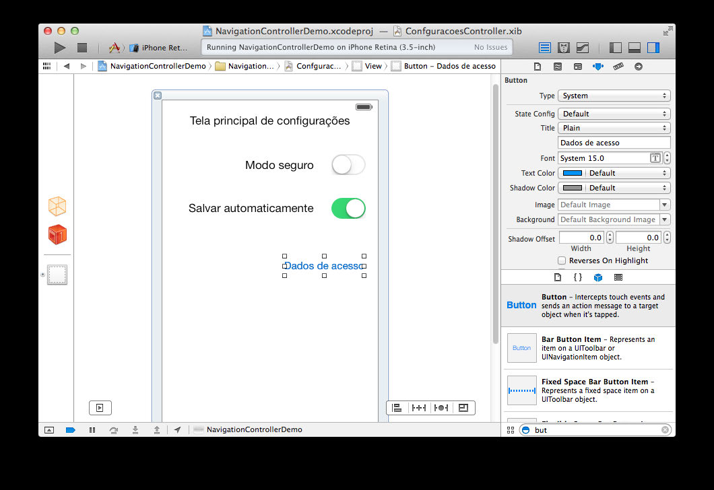The height and width of the screenshot is (490, 714).
Task: Select the File's Owner cube in dock
Action: click(57, 206)
